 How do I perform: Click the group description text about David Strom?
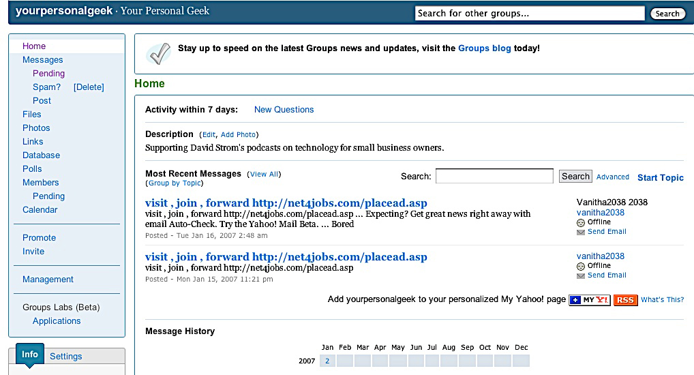click(x=295, y=148)
